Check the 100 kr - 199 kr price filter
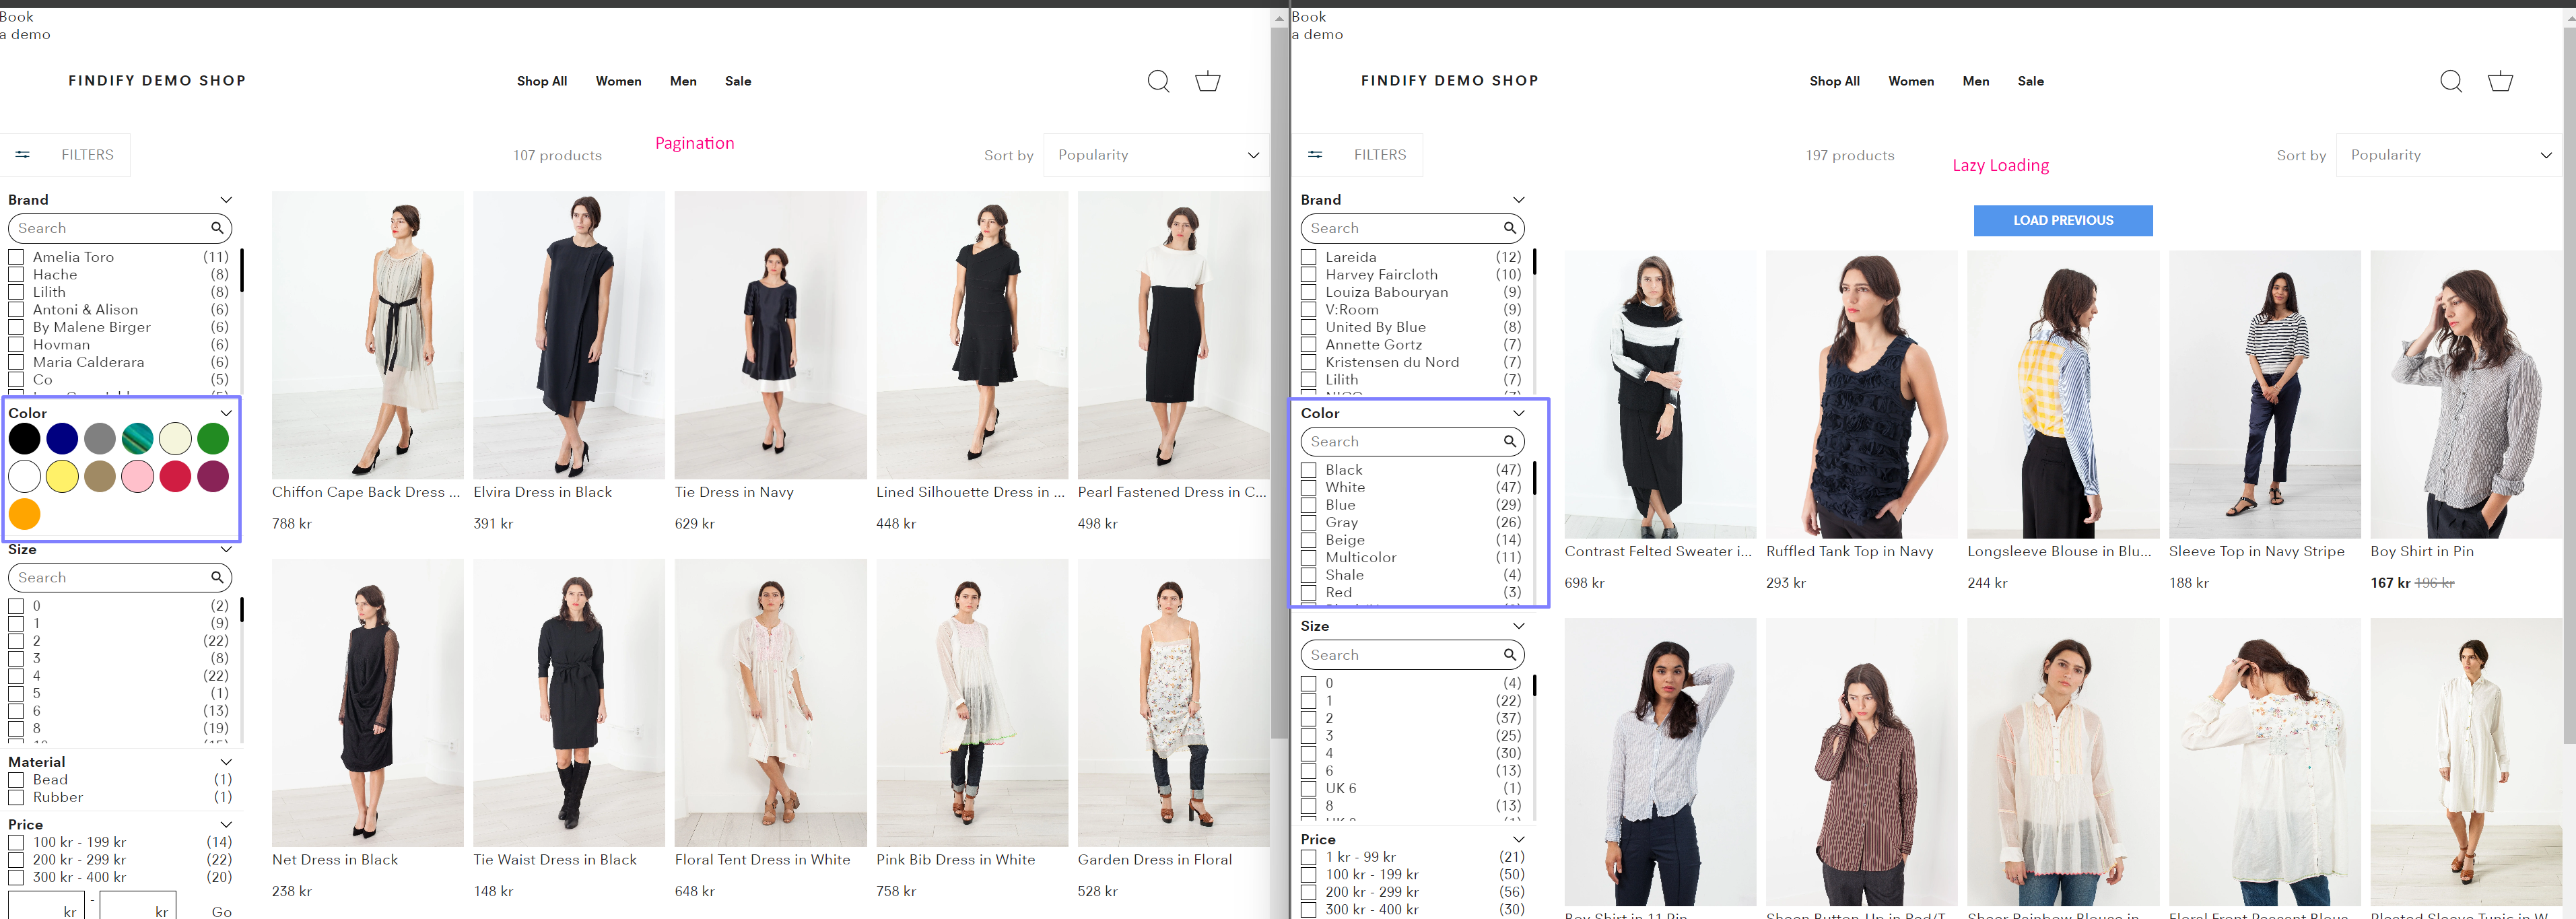The image size is (2576, 919). [x=15, y=842]
